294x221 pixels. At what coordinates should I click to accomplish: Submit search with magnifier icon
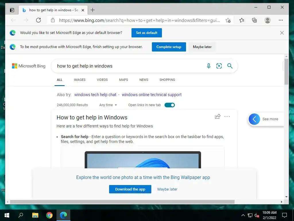[230, 66]
